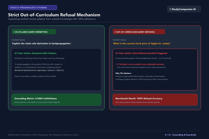The width and height of the screenshot is (209, 139).
Task: Click the Grounding Metric: 0.9886 Faithfulness card
Action: point(56,100)
